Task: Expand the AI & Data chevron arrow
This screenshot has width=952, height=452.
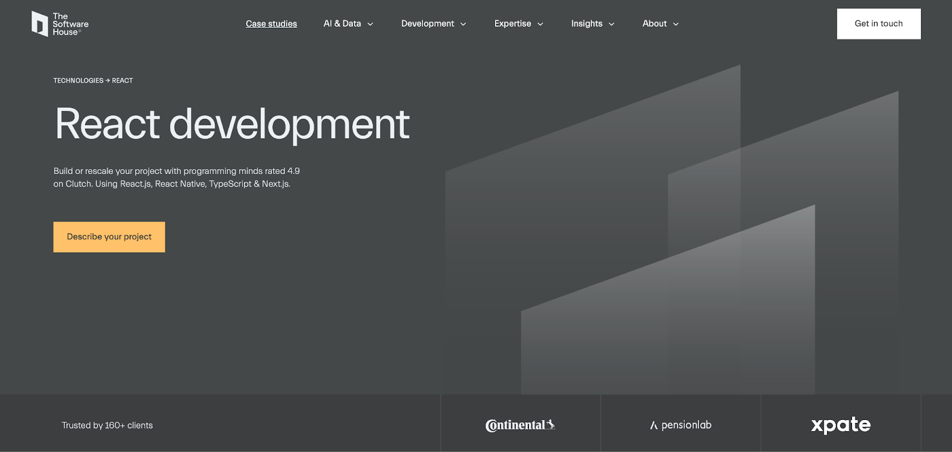Action: pos(370,24)
